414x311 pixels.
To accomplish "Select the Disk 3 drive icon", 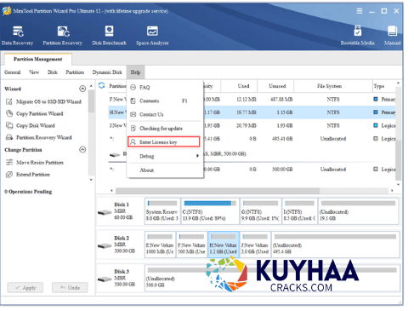I will (105, 279).
